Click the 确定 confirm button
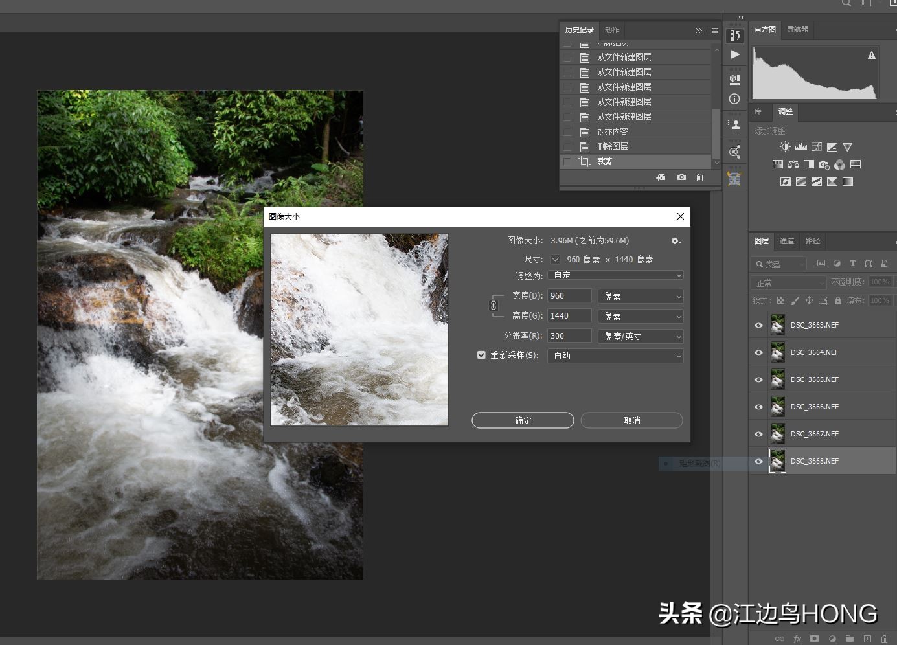Image resolution: width=897 pixels, height=645 pixels. click(523, 420)
